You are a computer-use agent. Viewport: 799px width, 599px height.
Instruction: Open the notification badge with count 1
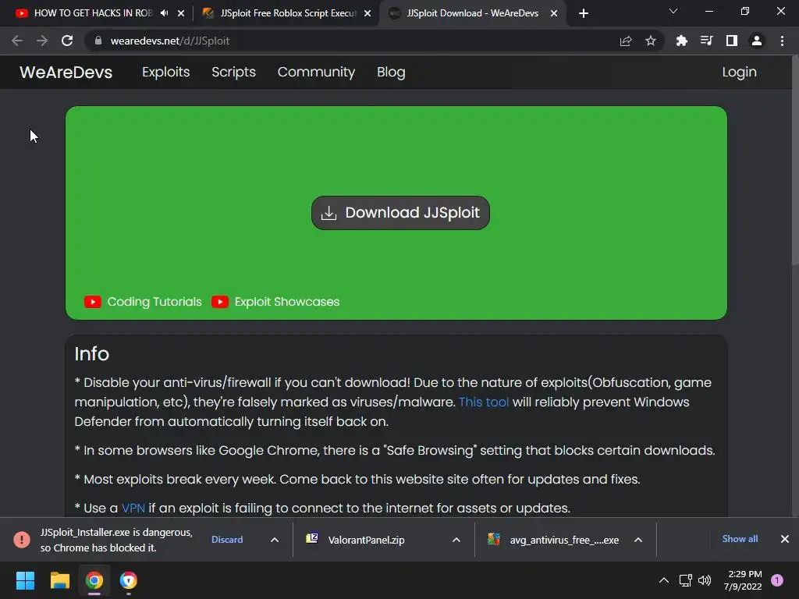click(x=777, y=580)
